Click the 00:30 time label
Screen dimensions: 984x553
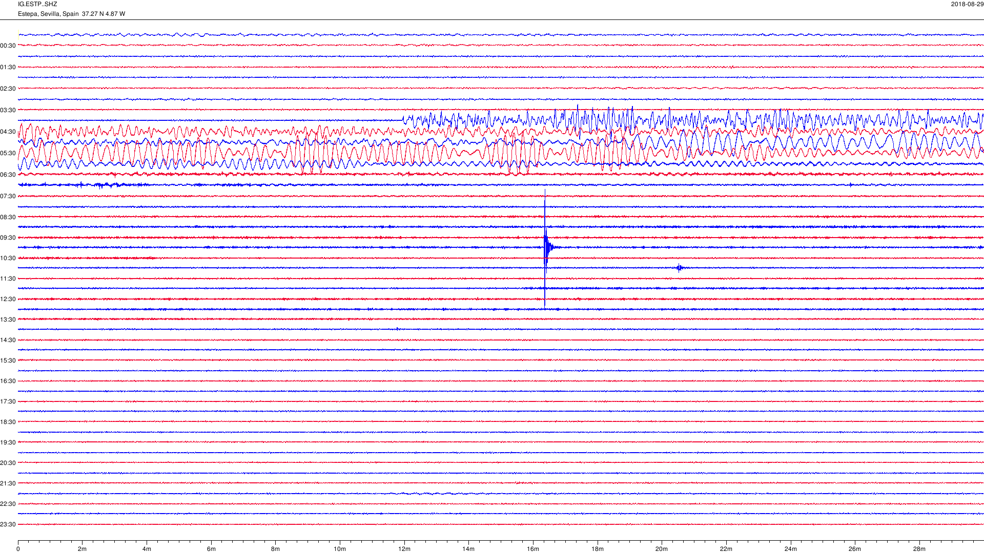(x=8, y=46)
